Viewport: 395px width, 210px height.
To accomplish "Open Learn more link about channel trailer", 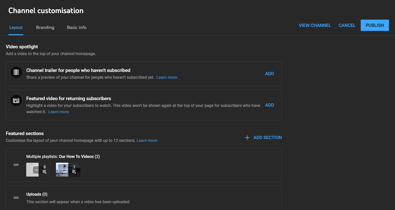I will 167,77.
